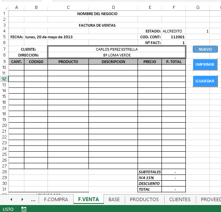Select row 12 header

pyautogui.click(x=4, y=79)
